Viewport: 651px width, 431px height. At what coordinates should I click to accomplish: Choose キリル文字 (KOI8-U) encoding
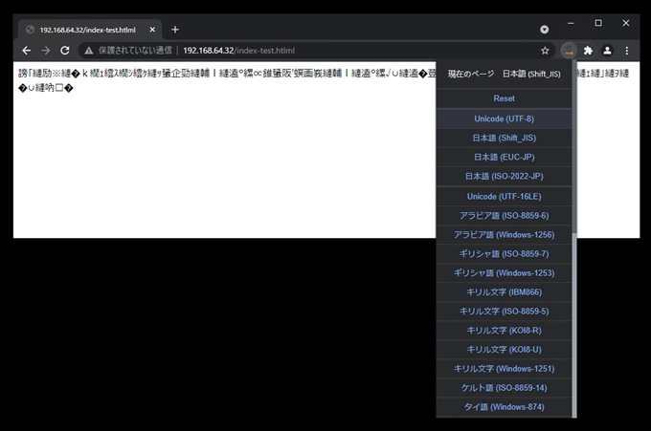504,350
